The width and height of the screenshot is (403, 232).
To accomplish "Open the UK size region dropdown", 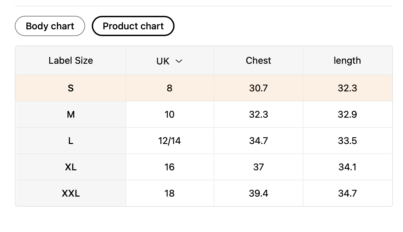I will coord(169,61).
